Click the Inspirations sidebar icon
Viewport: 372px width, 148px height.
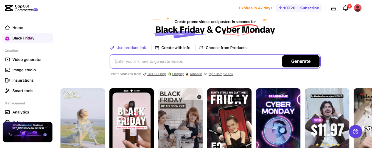[x=7, y=80]
